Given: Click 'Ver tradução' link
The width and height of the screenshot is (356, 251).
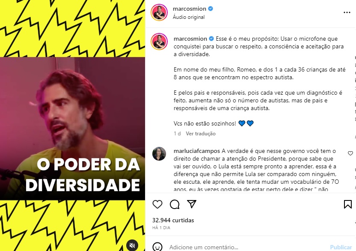Looking at the screenshot, I should coord(201,134).
